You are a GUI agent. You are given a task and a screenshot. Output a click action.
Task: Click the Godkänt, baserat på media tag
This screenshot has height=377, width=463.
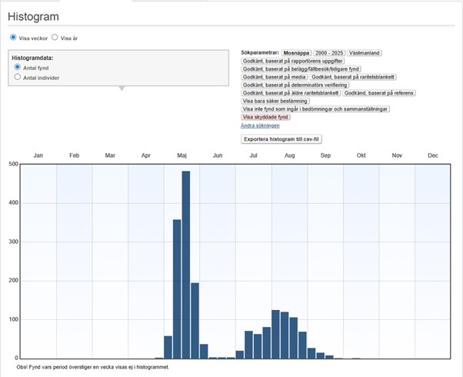point(274,77)
